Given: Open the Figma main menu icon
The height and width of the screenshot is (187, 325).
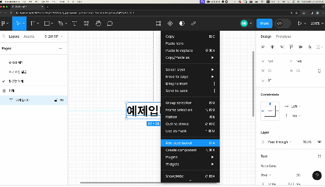Looking at the screenshot, I should 3,23.
